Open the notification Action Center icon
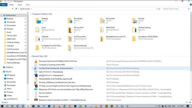The width and height of the screenshot is (192, 108). 188,106
